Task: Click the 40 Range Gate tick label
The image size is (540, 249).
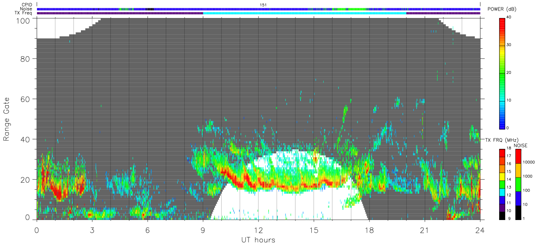Action: (x=25, y=139)
